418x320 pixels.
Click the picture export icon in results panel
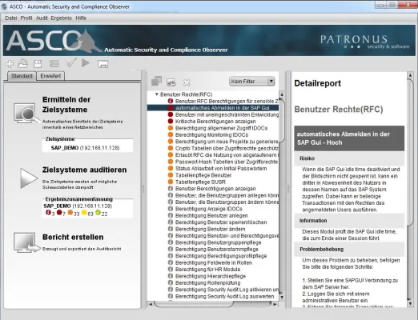pos(171,82)
